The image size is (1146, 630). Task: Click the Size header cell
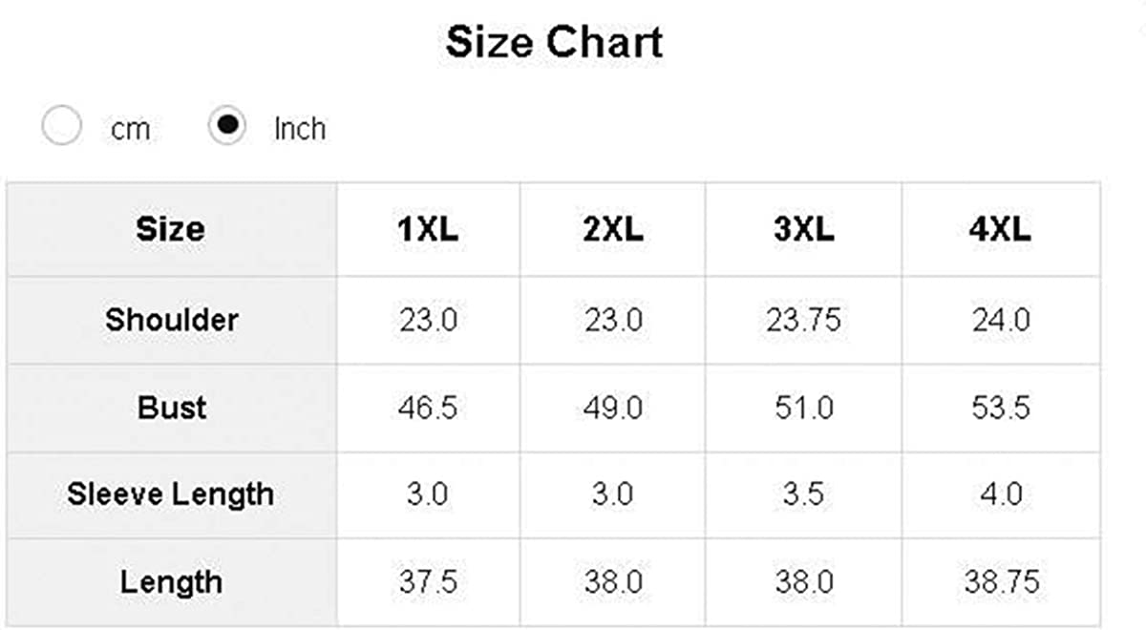pyautogui.click(x=170, y=229)
